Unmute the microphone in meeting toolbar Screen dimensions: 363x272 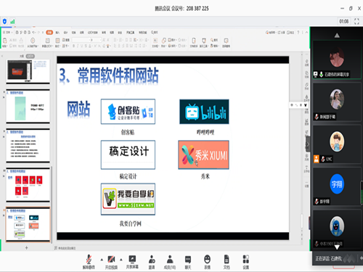(89, 262)
